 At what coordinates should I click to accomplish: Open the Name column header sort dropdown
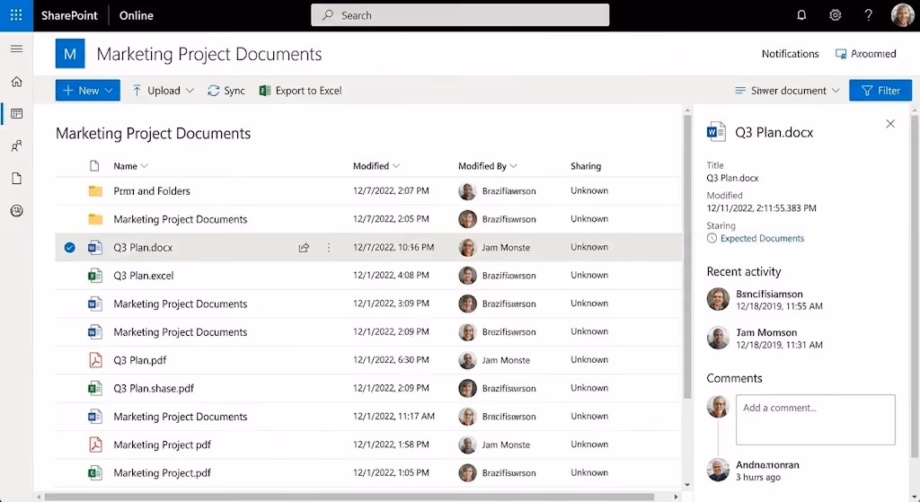tap(145, 166)
